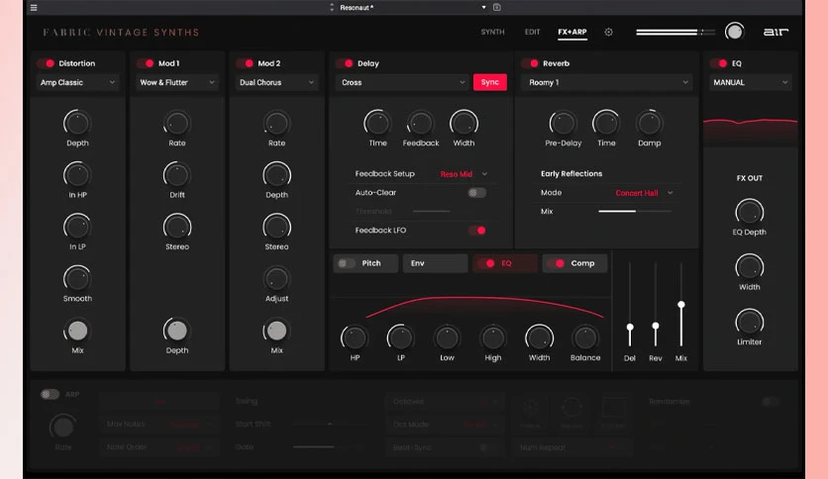Open the MANUAL EQ mode dropdown
Image resolution: width=828 pixels, height=479 pixels.
(x=750, y=82)
